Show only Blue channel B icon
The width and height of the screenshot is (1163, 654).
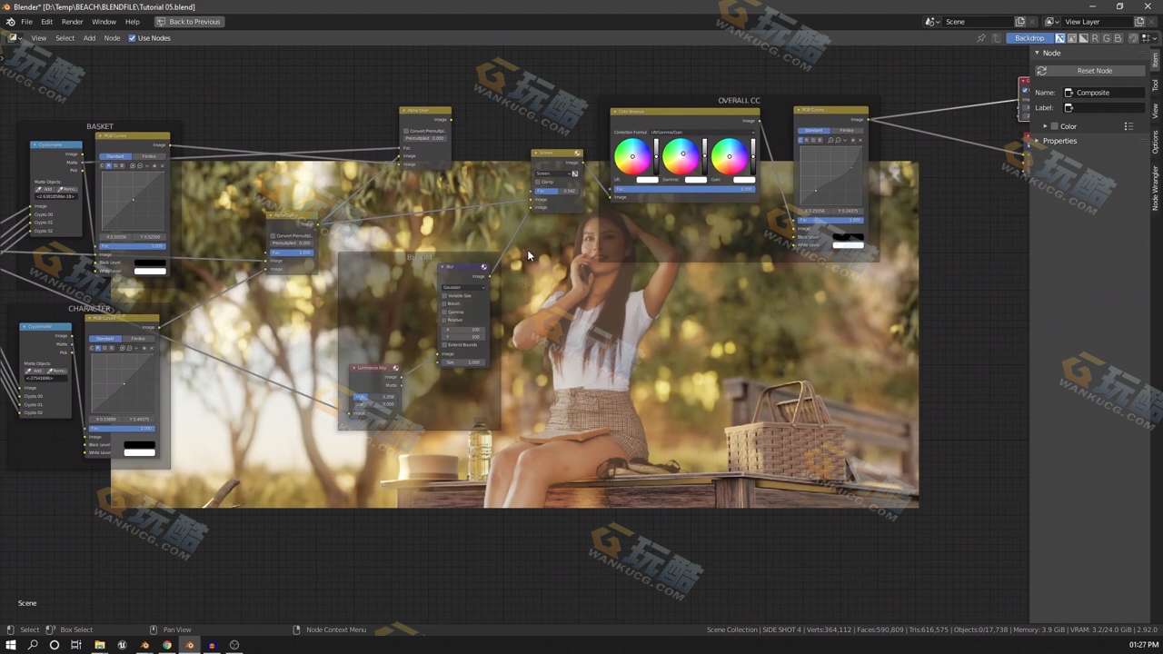(x=1118, y=38)
